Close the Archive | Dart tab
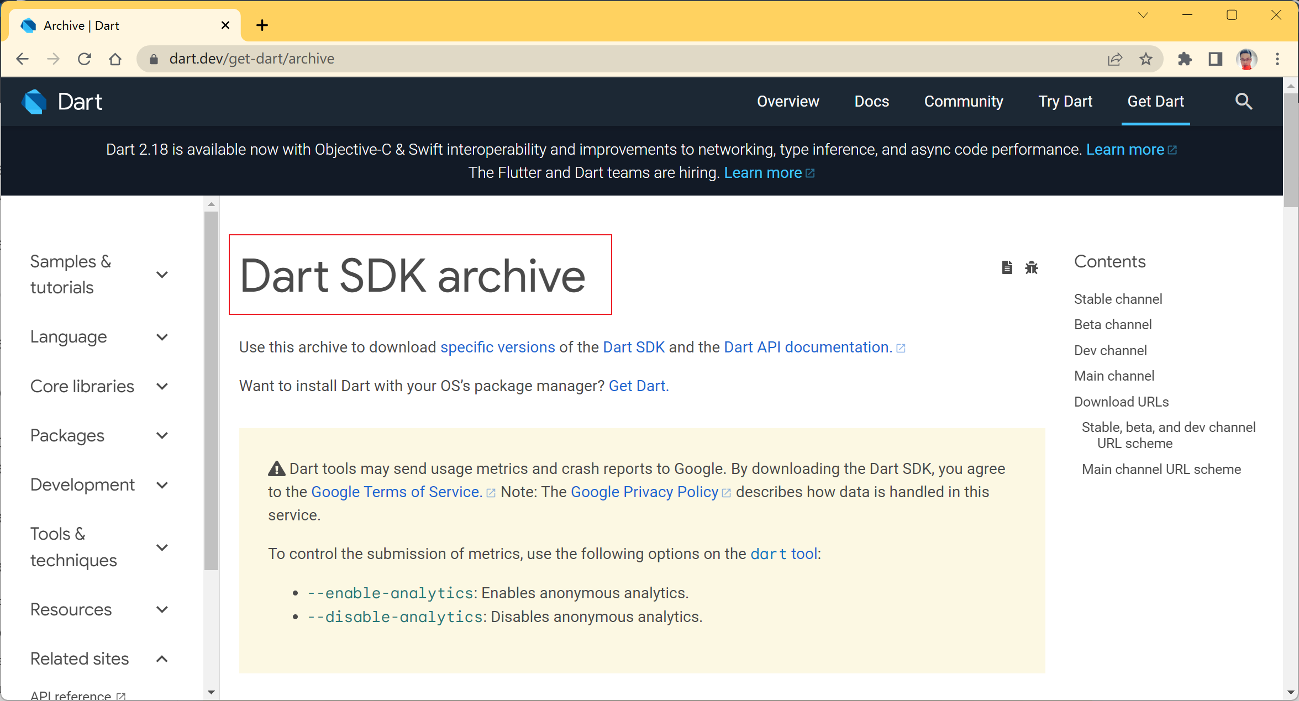Image resolution: width=1299 pixels, height=701 pixels. coord(225,25)
